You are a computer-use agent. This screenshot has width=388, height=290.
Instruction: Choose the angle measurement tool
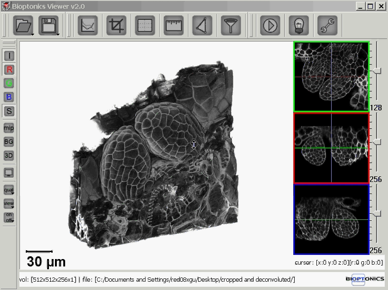click(202, 25)
